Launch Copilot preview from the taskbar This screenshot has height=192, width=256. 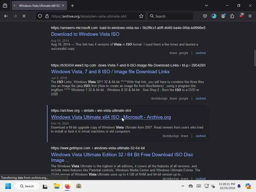point(248,186)
